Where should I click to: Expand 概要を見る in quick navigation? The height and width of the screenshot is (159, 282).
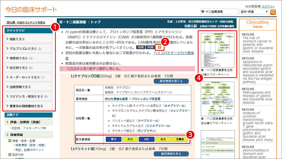click(x=29, y=39)
